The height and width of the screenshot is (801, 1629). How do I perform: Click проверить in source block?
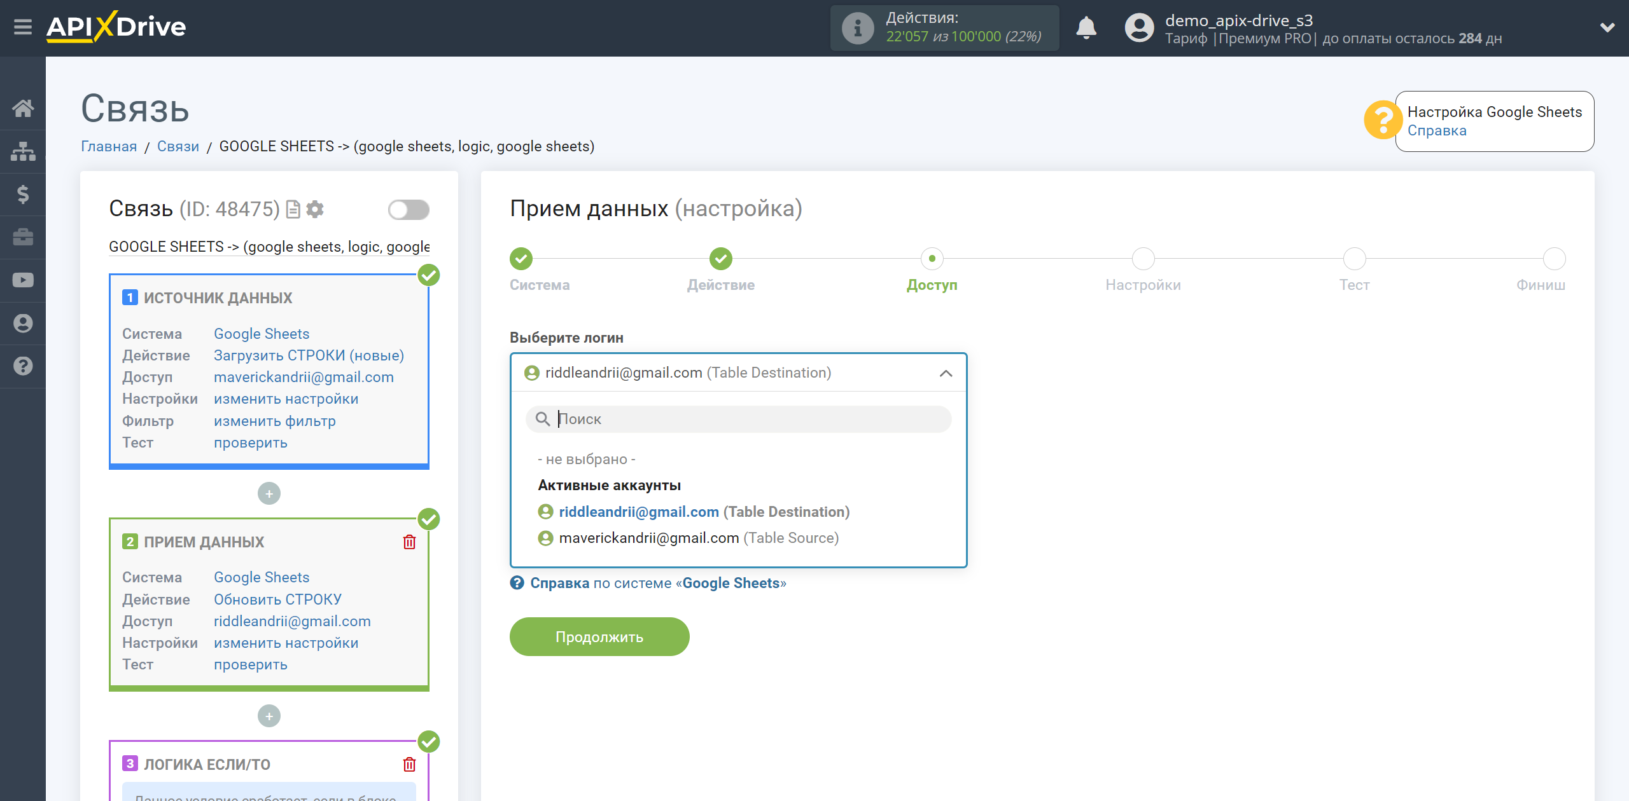point(251,442)
